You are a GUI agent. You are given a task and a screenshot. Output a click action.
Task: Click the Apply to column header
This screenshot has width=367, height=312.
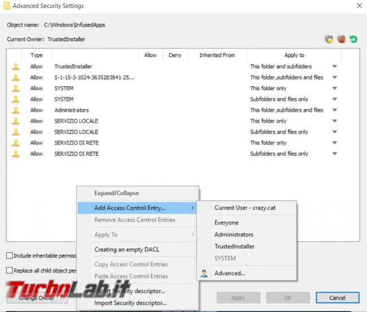[x=294, y=55]
